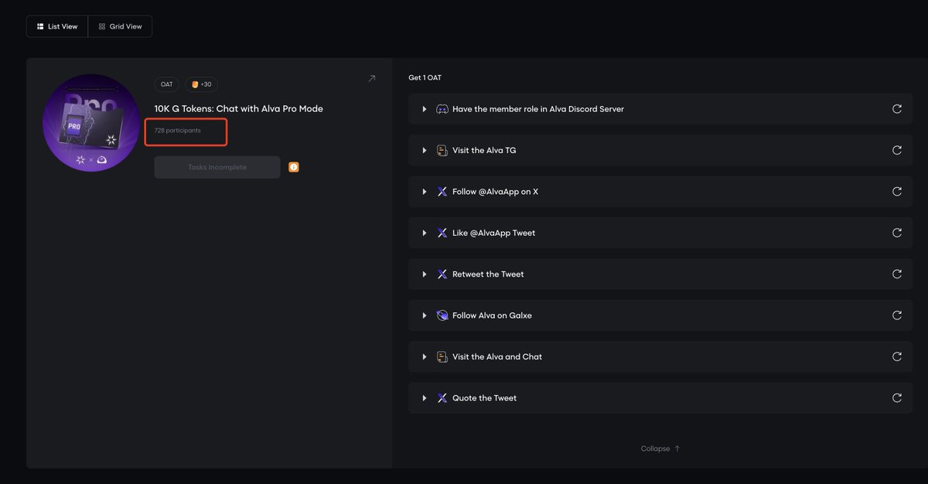
Task: Click 'Have the member role in Alva Discord Server' text
Action: (538, 109)
